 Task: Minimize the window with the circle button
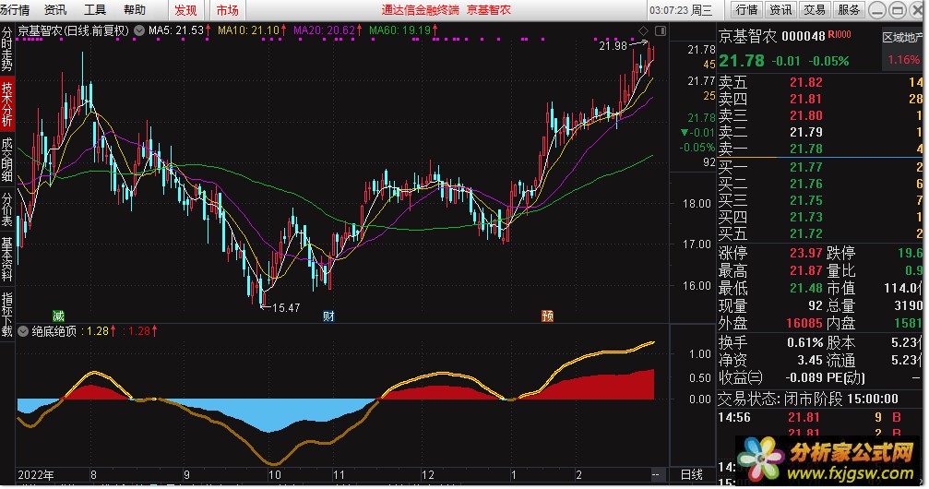coord(877,10)
